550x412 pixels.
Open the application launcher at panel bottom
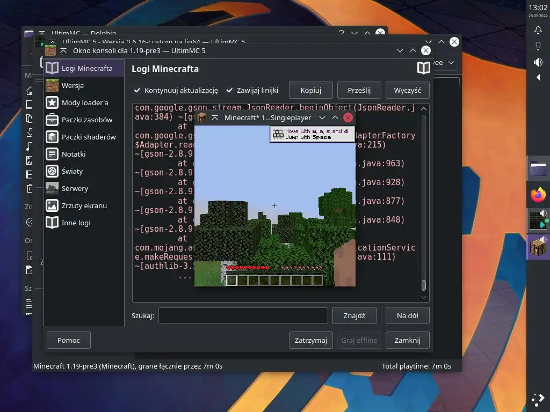coord(538,399)
